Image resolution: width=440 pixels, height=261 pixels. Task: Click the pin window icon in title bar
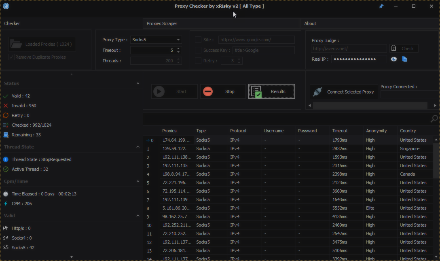381,6
